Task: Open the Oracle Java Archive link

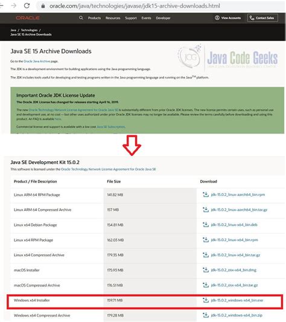Action: point(37,61)
